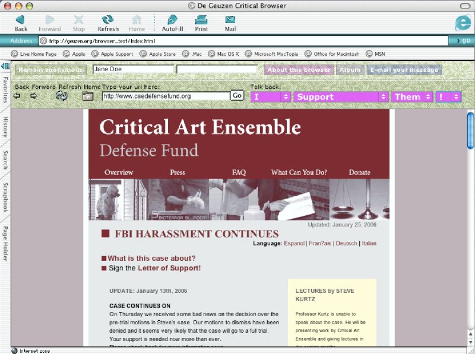Switch language to Deutsch

(347, 243)
